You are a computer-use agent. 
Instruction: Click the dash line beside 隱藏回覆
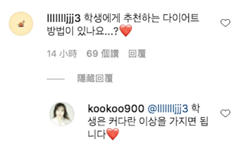[56, 79]
